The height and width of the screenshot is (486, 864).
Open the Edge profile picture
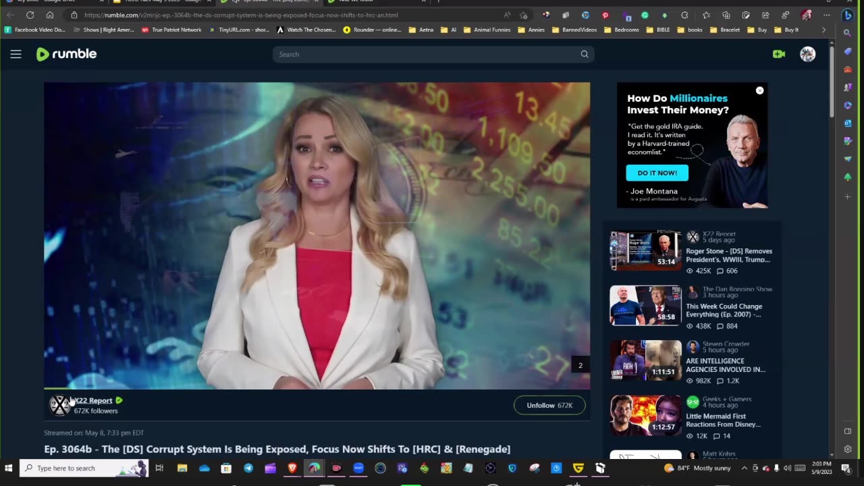807,15
